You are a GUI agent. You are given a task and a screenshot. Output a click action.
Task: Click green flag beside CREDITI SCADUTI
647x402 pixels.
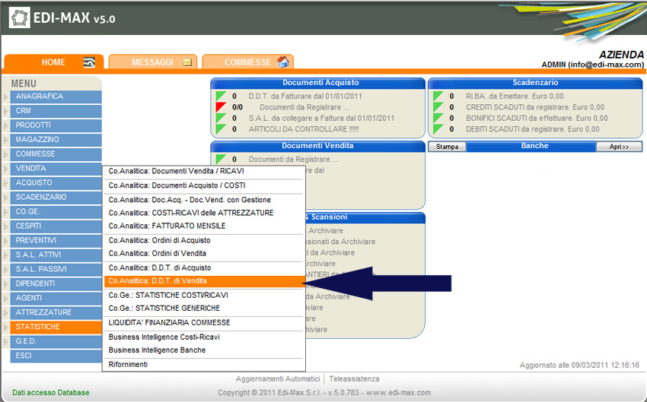click(438, 107)
